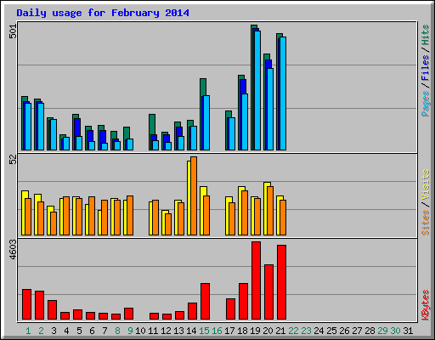Click day 10 on the x-axis
This screenshot has height=340, width=435.
(140, 331)
